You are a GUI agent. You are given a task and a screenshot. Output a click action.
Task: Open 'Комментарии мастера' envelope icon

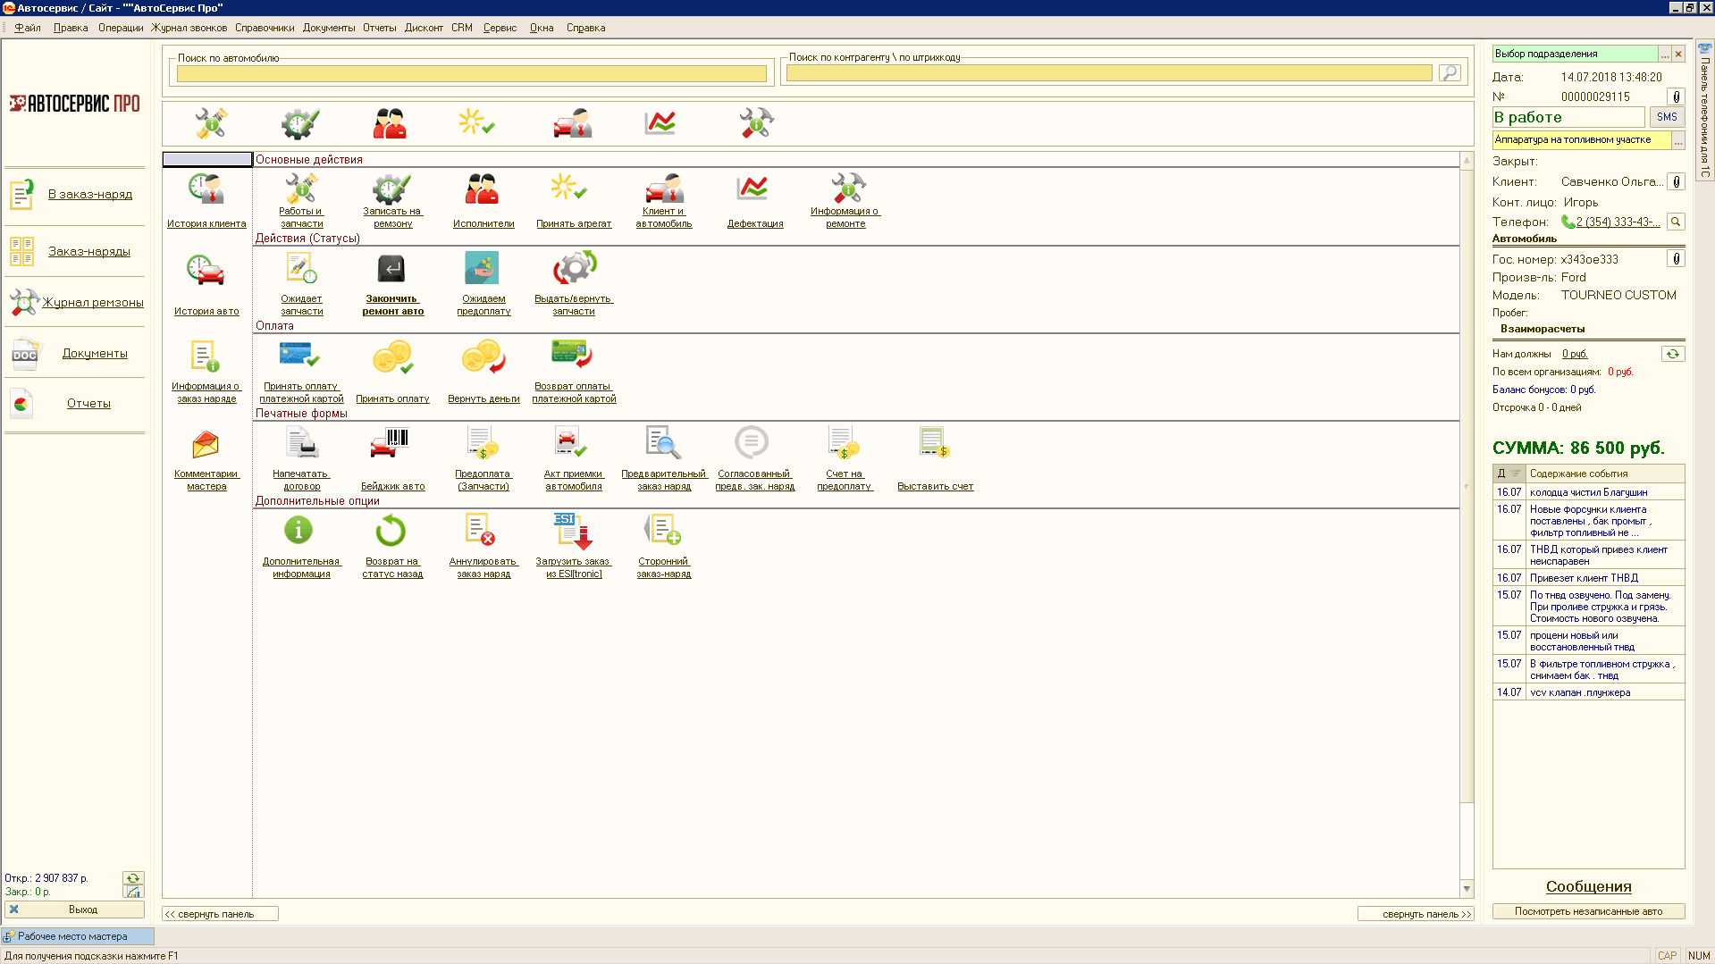(206, 444)
